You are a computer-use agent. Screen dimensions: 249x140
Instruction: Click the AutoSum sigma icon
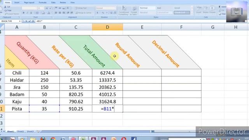(x=219, y=7)
